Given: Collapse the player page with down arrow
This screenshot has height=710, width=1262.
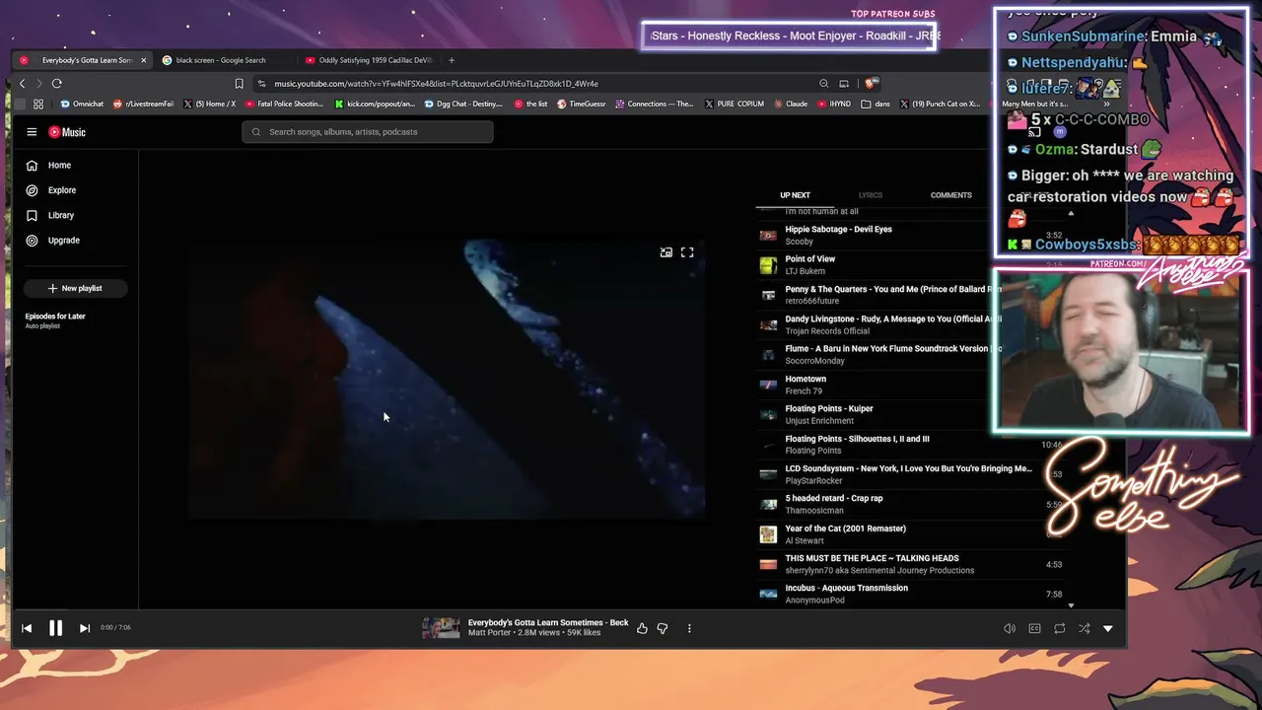Looking at the screenshot, I should pyautogui.click(x=1108, y=628).
